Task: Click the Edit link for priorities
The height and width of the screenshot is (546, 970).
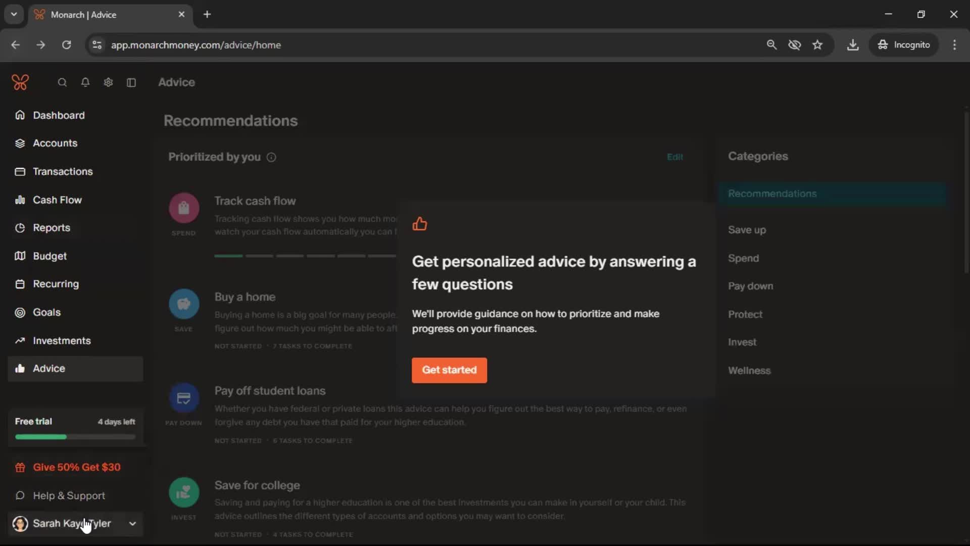Action: point(675,157)
